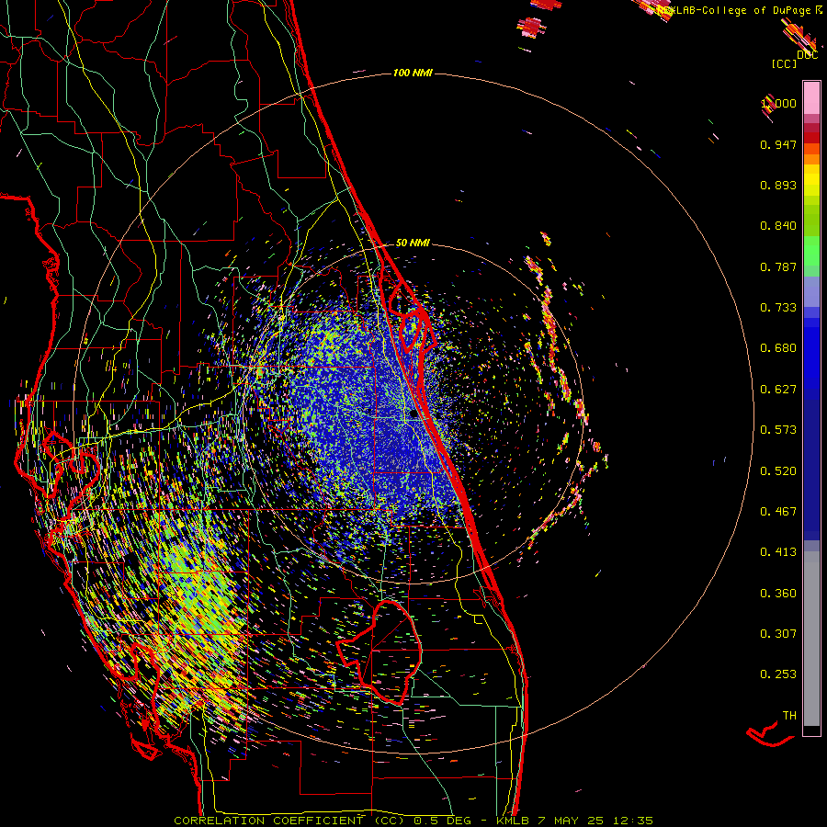Screen dimensions: 827x827
Task: Click the 0.840 legend value
Action: click(x=778, y=226)
